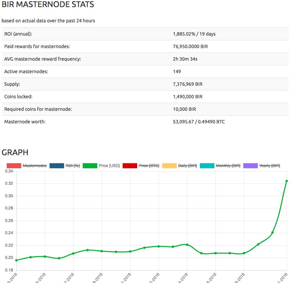
Task: Select the last data point on the price line
Action: click(x=287, y=181)
